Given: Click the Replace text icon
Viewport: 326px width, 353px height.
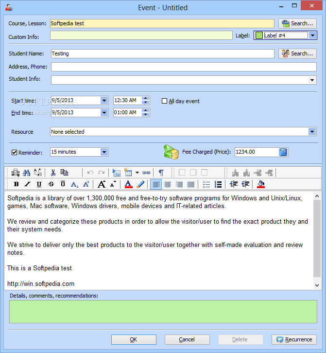Looking at the screenshot, I should 38,173.
